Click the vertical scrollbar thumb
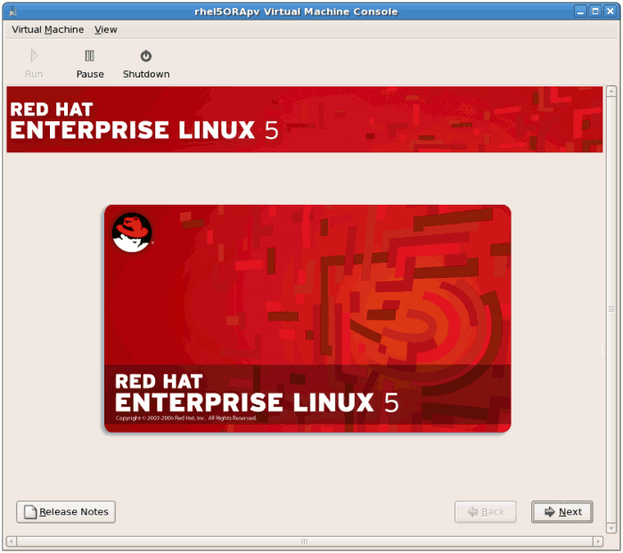Screen dimensions: 623x553 611,309
